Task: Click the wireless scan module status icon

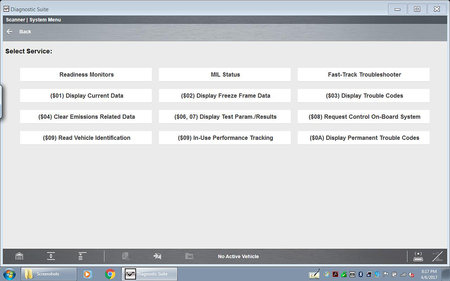Action: (x=418, y=256)
